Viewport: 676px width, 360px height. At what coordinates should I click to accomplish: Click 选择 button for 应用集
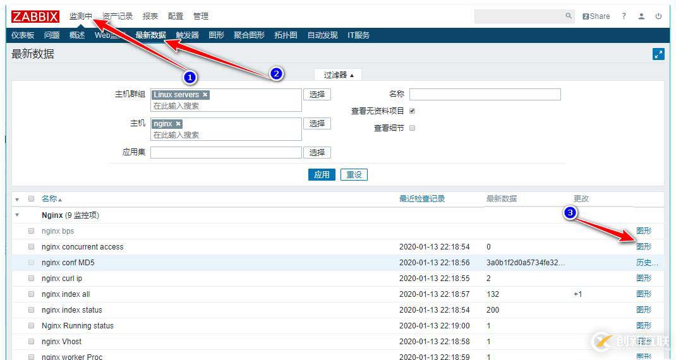pos(317,152)
